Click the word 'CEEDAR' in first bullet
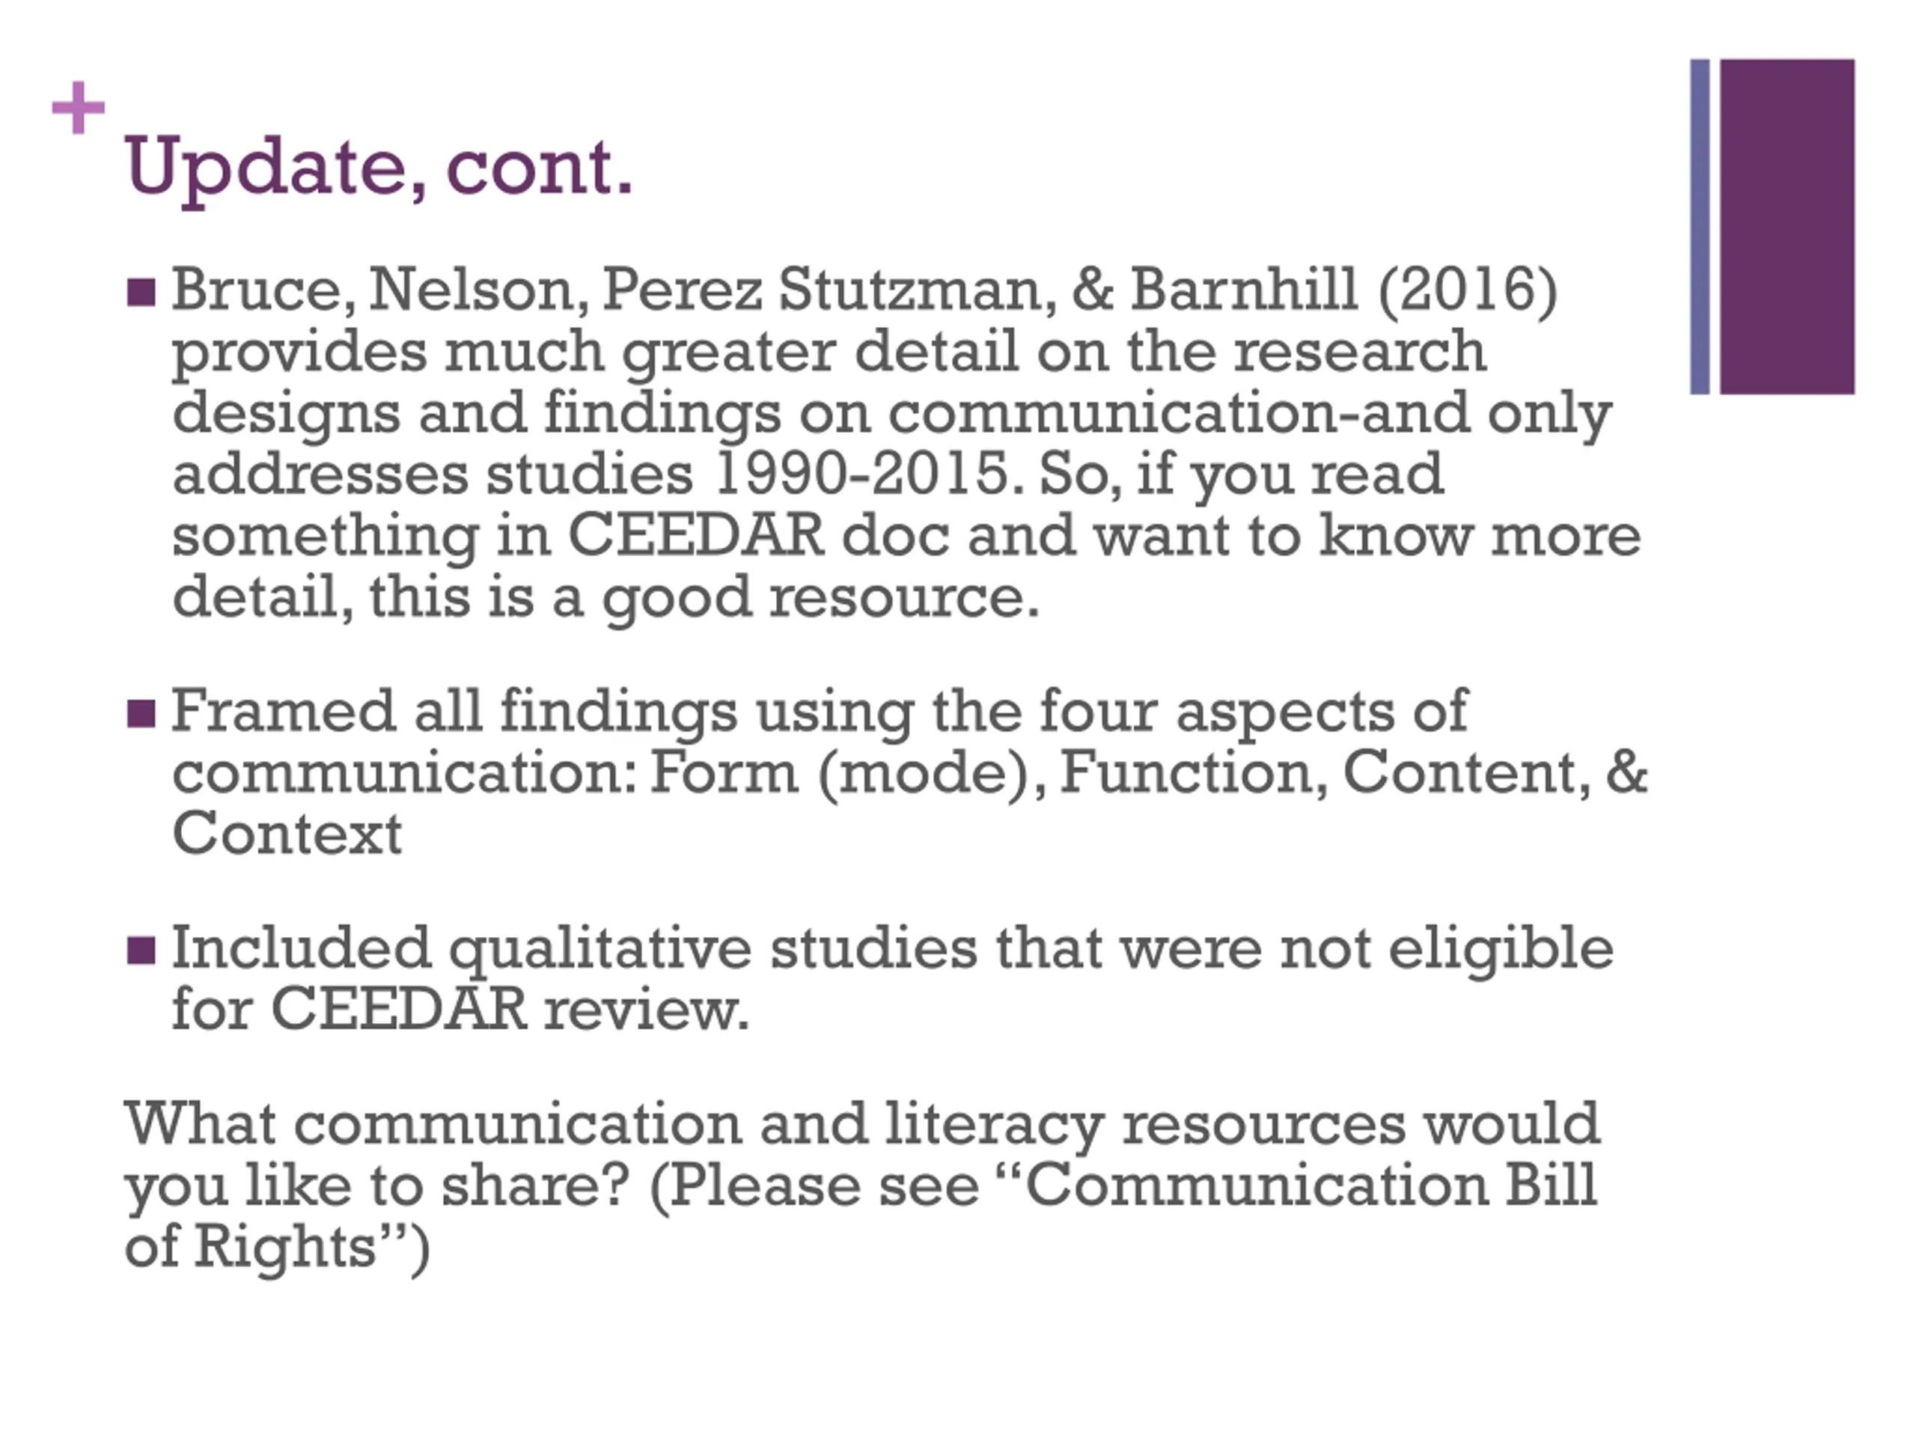 [695, 535]
